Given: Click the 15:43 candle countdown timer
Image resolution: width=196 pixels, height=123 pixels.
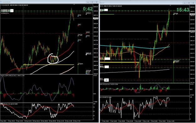Looking at the screenshot, I should (x=183, y=10).
